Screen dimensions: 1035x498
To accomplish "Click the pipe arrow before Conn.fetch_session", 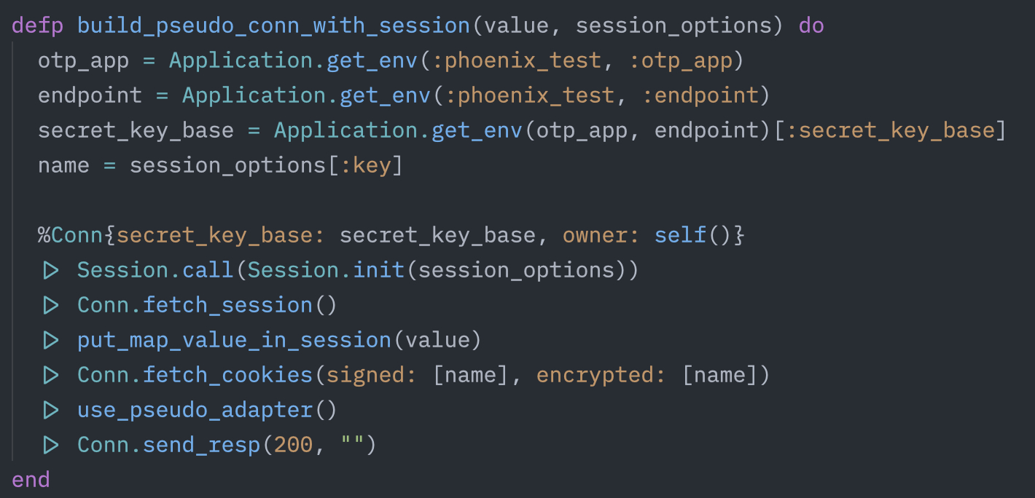I will coord(50,305).
